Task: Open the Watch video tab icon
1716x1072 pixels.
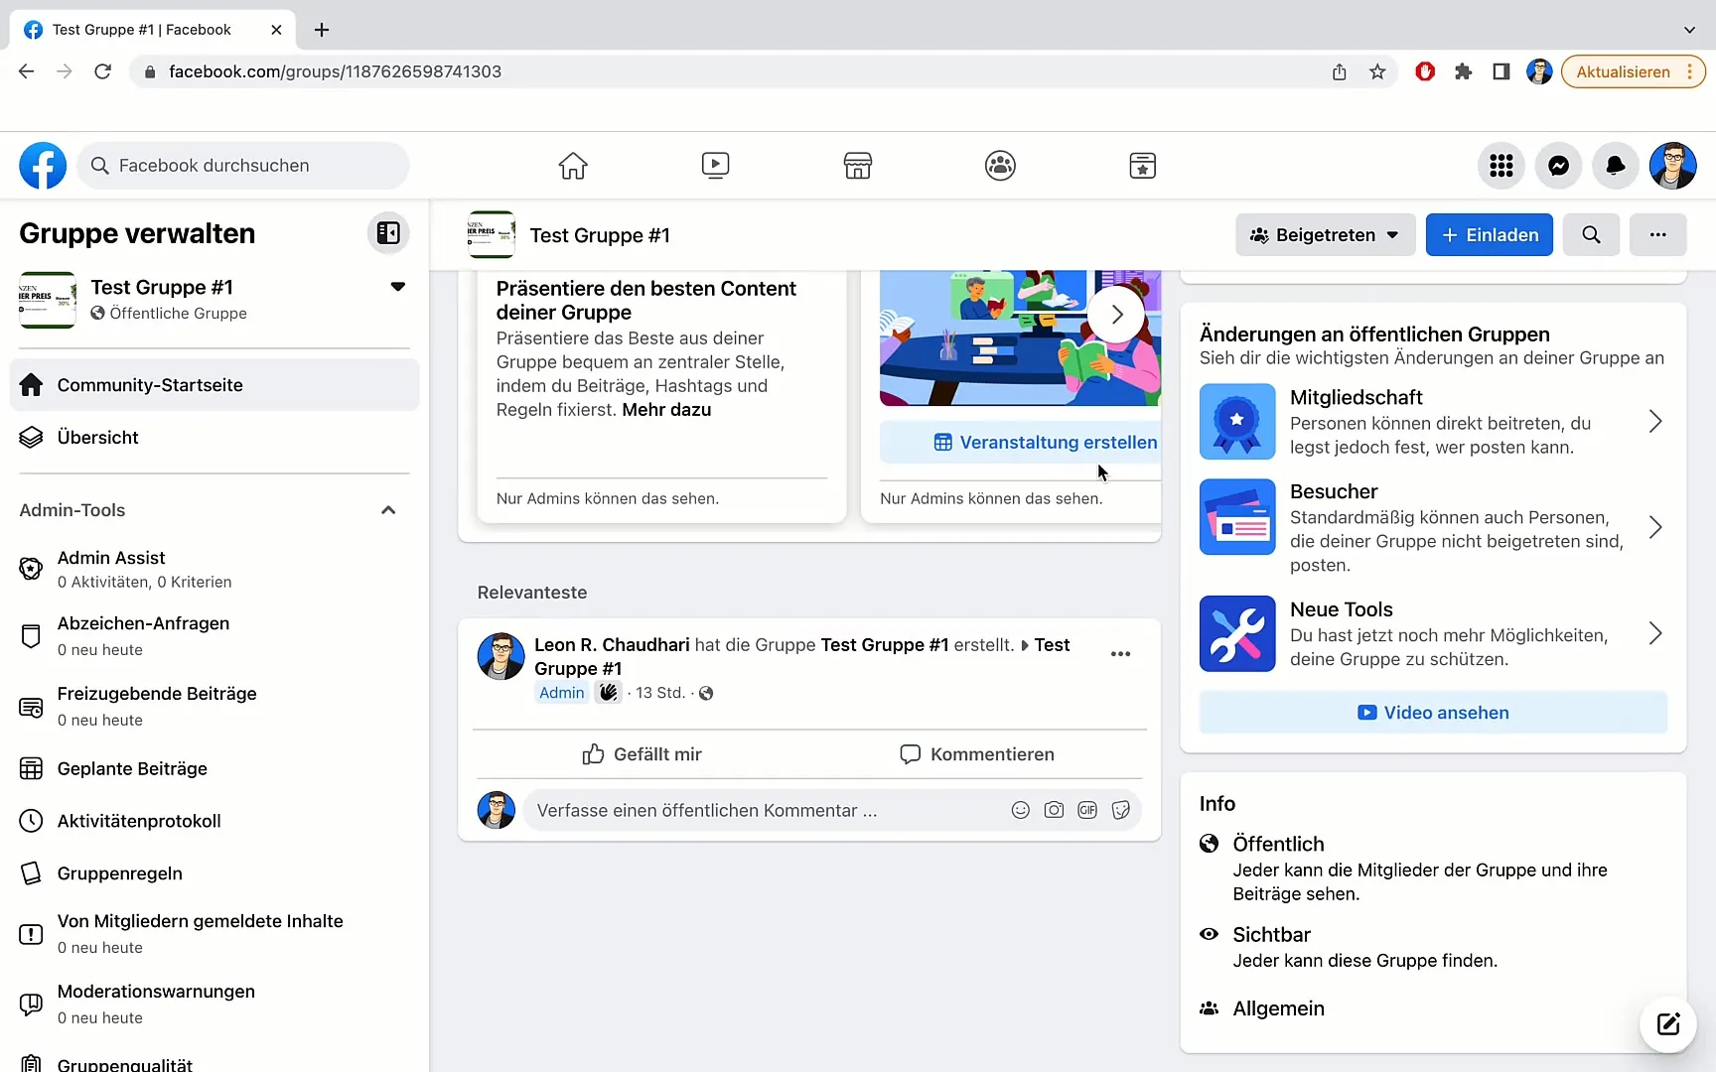Action: (x=715, y=166)
